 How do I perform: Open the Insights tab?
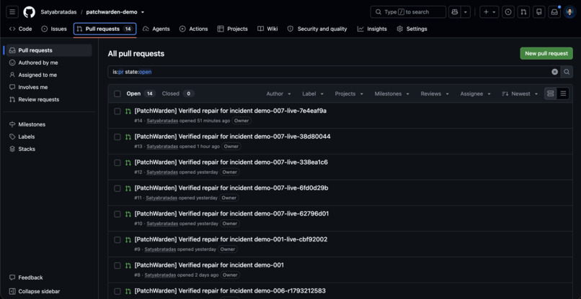tap(372, 29)
